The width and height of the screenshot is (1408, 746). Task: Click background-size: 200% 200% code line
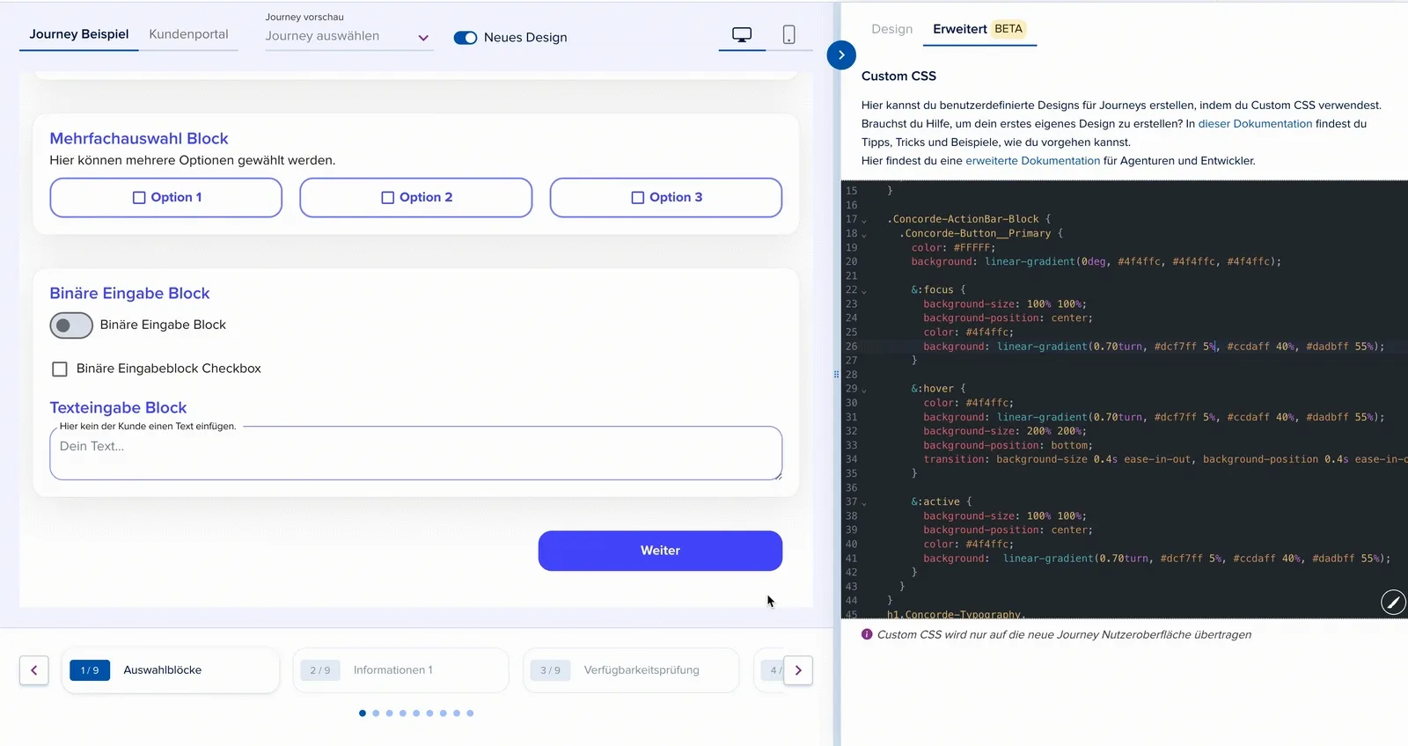1005,432
